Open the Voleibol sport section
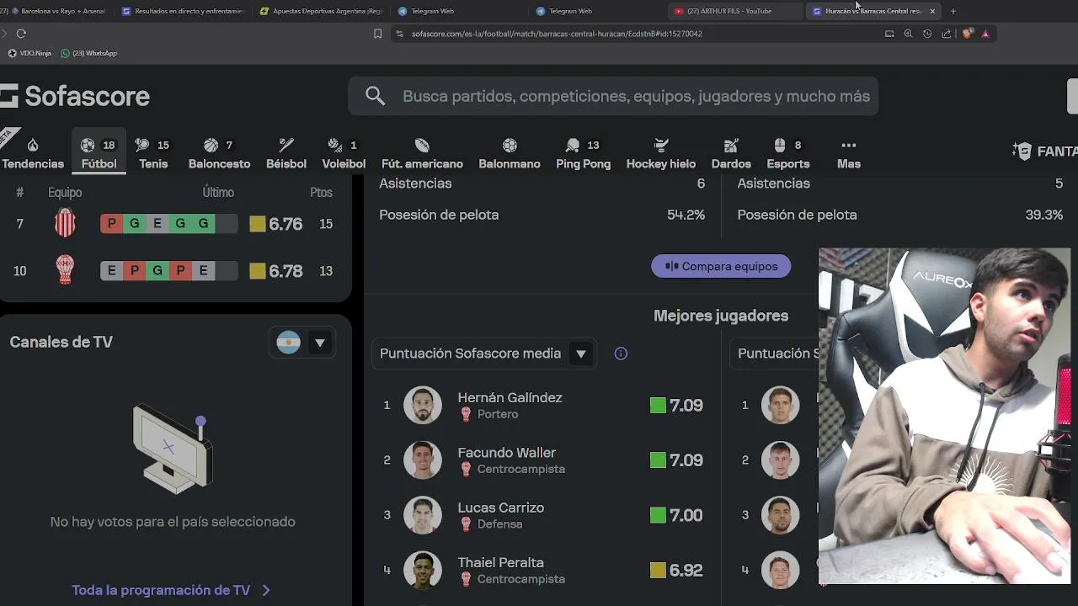 click(344, 154)
